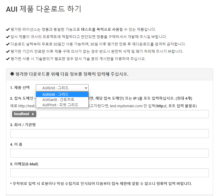Click the (최대 4개) note text
Screen dimensions: 216x196
(184, 98)
